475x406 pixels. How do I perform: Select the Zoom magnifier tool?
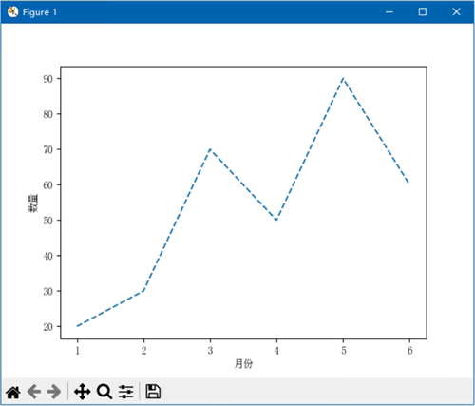tap(104, 392)
